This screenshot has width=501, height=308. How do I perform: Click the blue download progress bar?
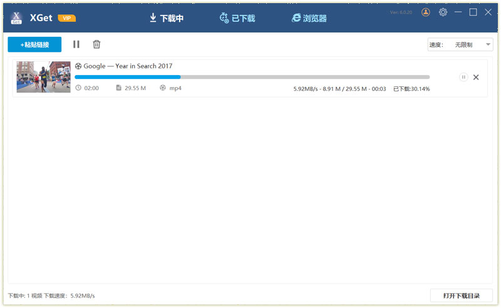click(128, 77)
